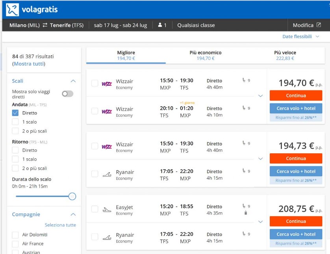Click Wizzair logo on the 20:10 return flight
Screen dimensions: 330x254
click(107, 111)
